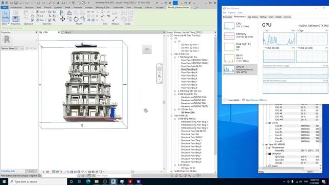Viewport: 329px width, 185px height.
Task: Collapse '5.Mặt Đứng Kiến Trúc' node in Project Browser
Action: (175, 94)
